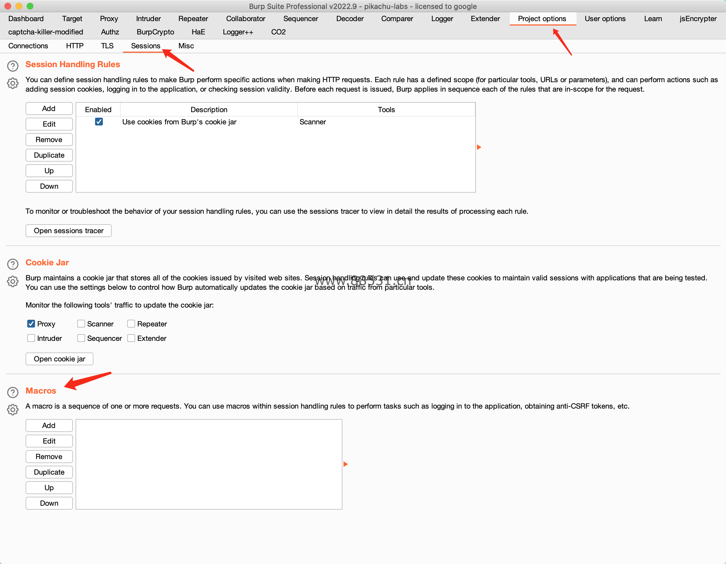Viewport: 726px width, 564px height.
Task: Click the Description column header
Action: click(209, 110)
